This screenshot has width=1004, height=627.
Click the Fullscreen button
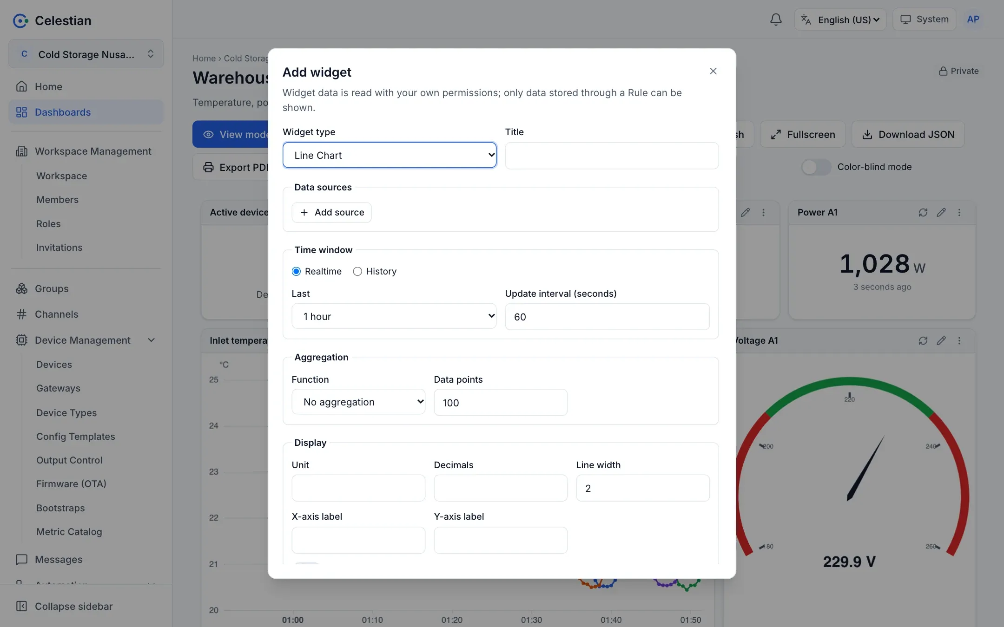803,134
